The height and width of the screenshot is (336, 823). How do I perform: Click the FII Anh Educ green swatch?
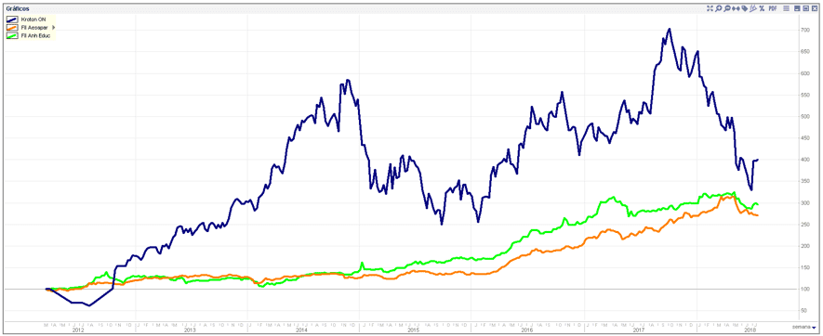[13, 35]
